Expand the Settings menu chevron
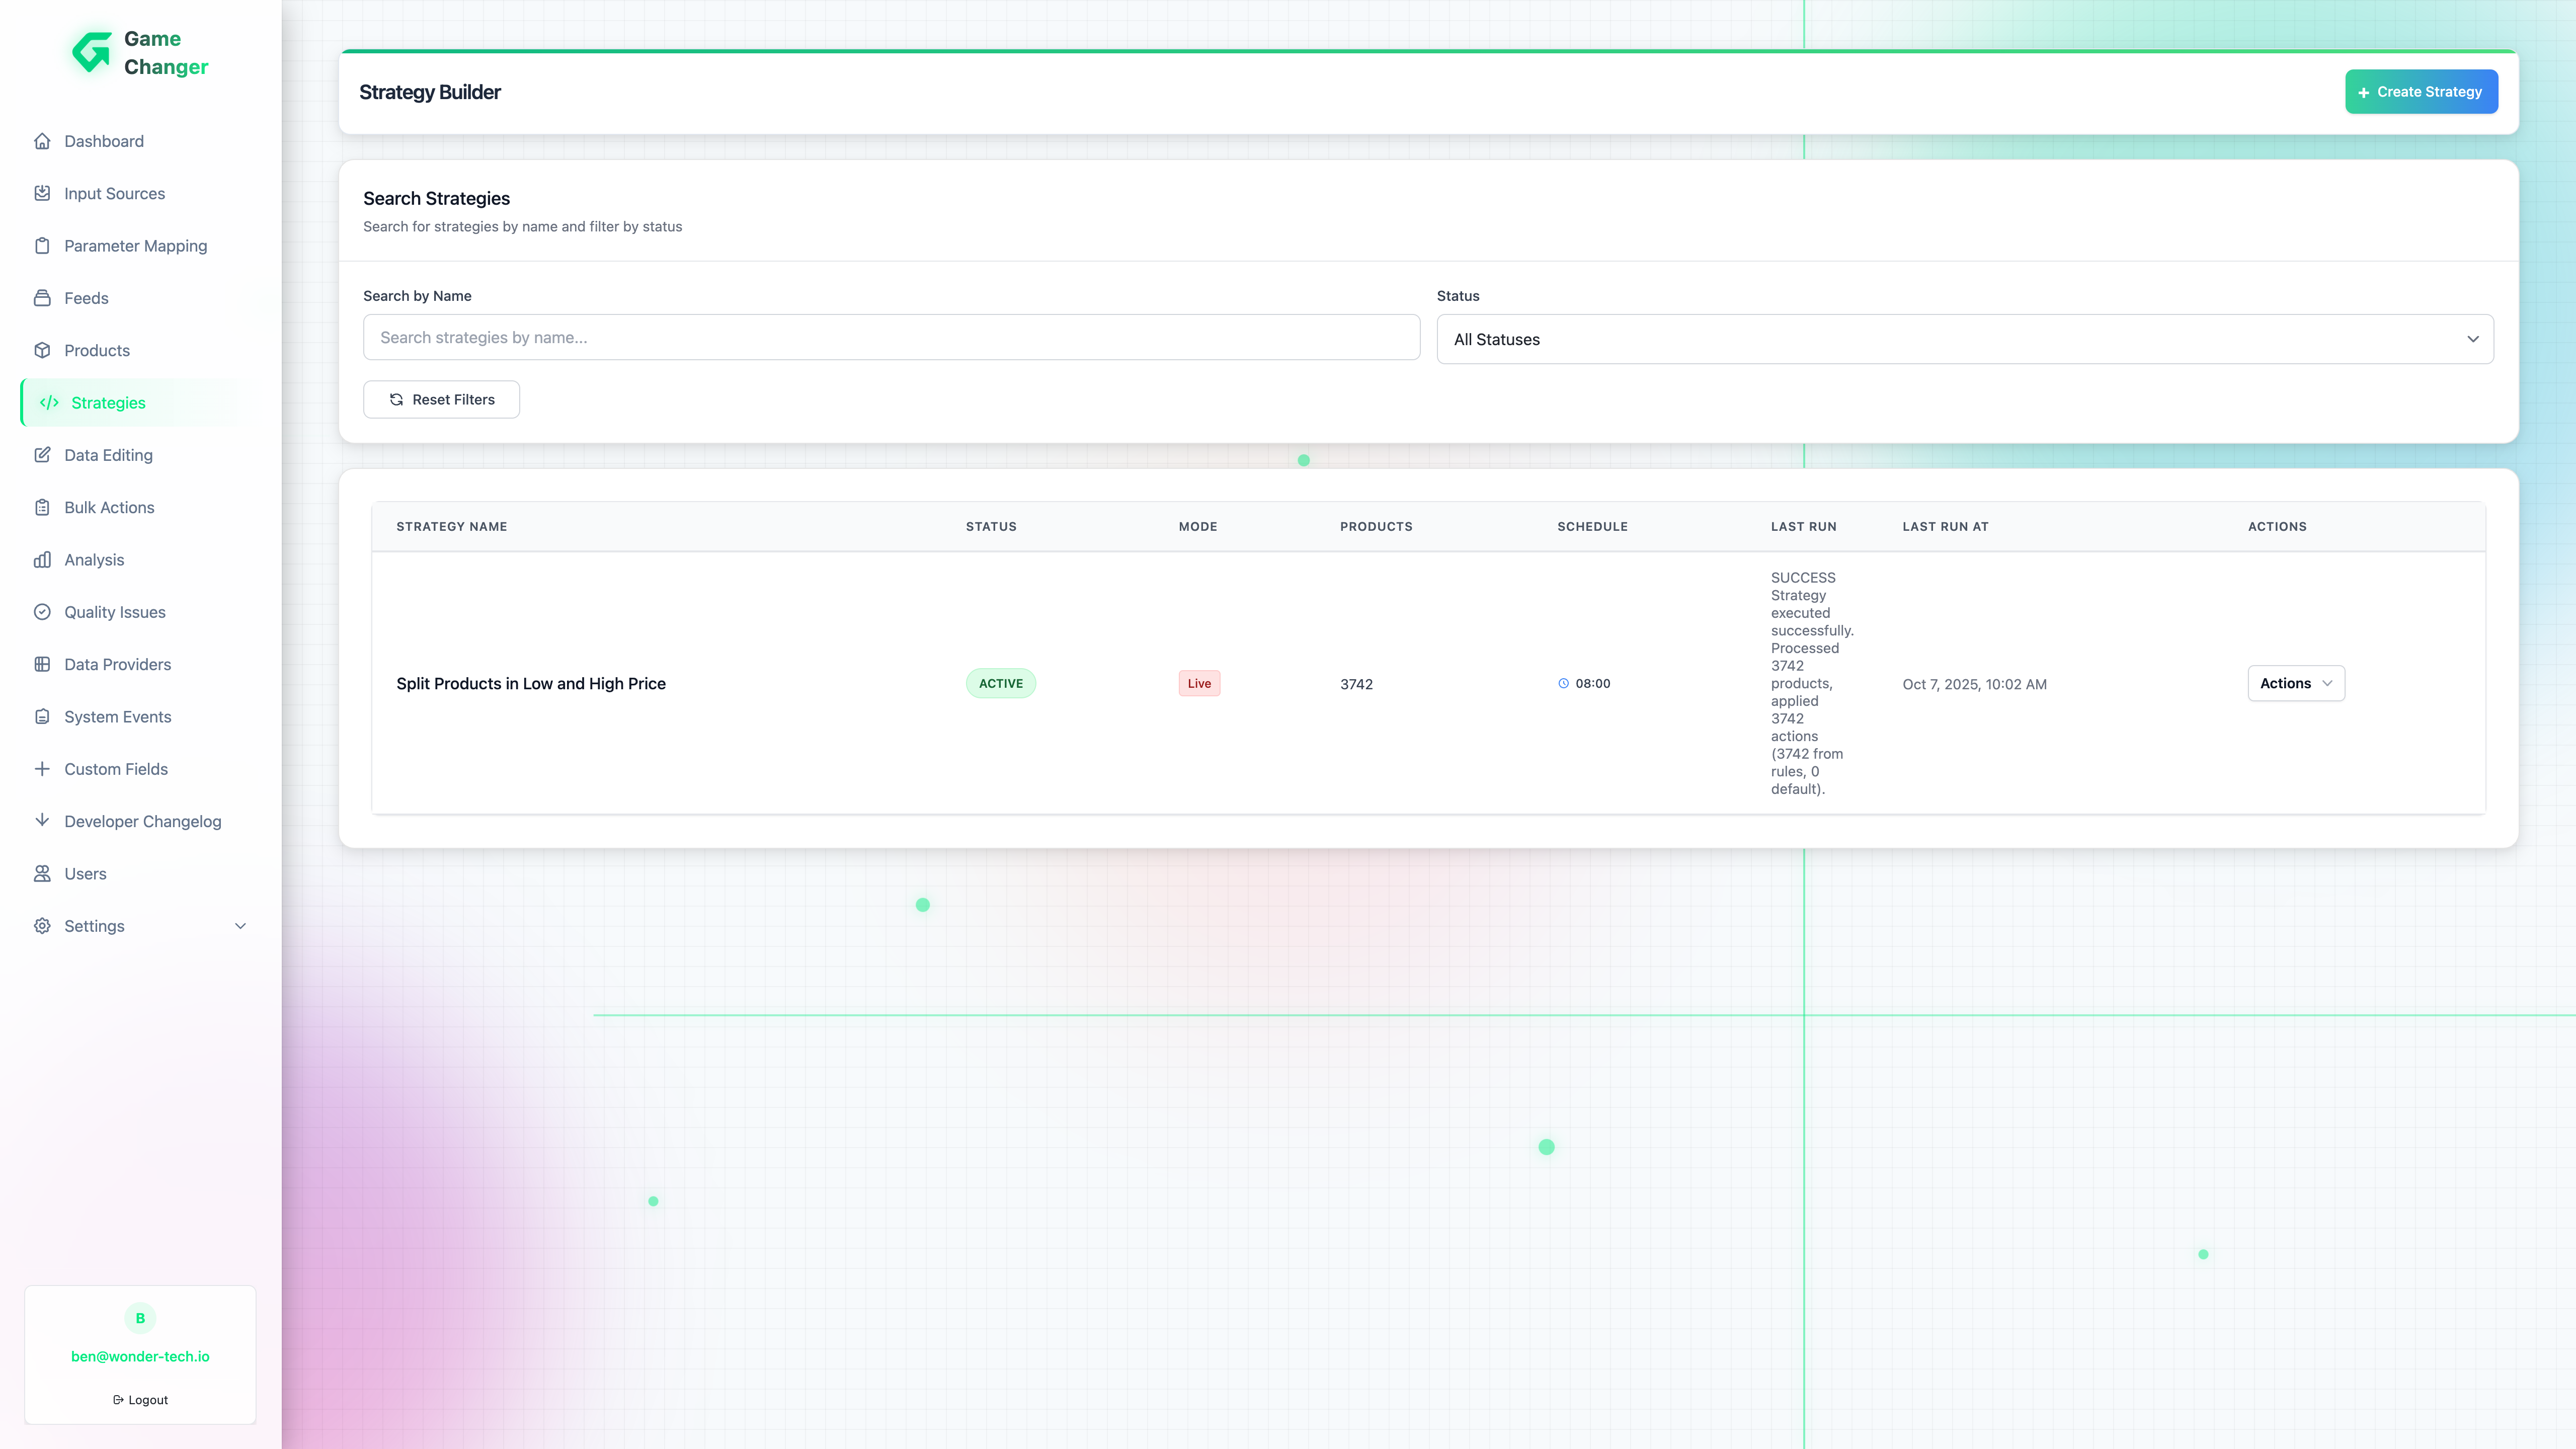 (240, 926)
